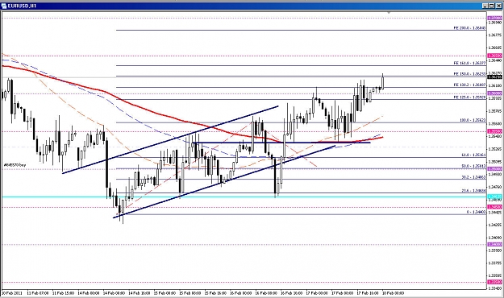Click the 15 Feb 16:00 time axis label
The height and width of the screenshot is (298, 504).
coord(215,293)
